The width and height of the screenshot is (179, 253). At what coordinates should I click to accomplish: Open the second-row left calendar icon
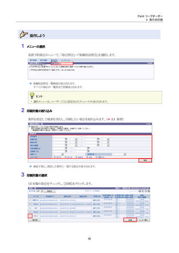pyautogui.click(x=66, y=142)
